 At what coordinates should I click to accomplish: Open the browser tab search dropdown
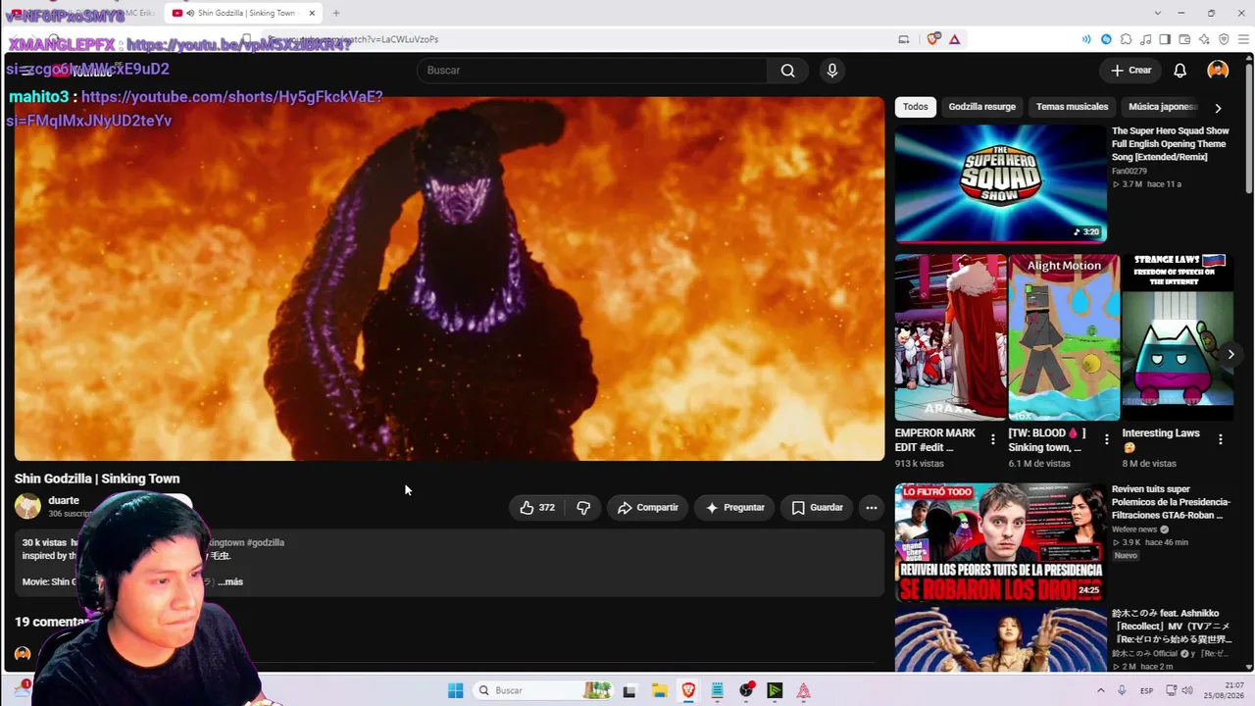point(1158,13)
